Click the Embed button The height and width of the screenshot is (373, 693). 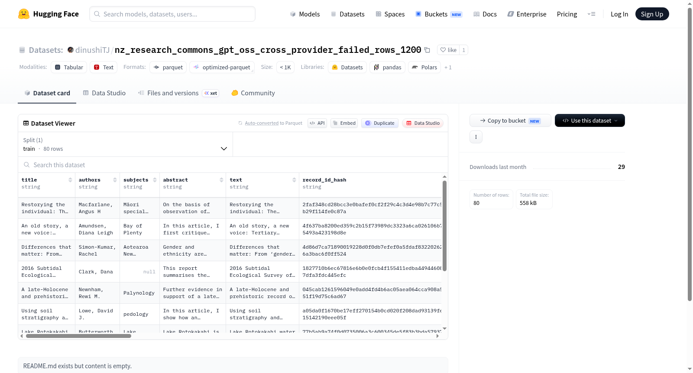pos(344,123)
